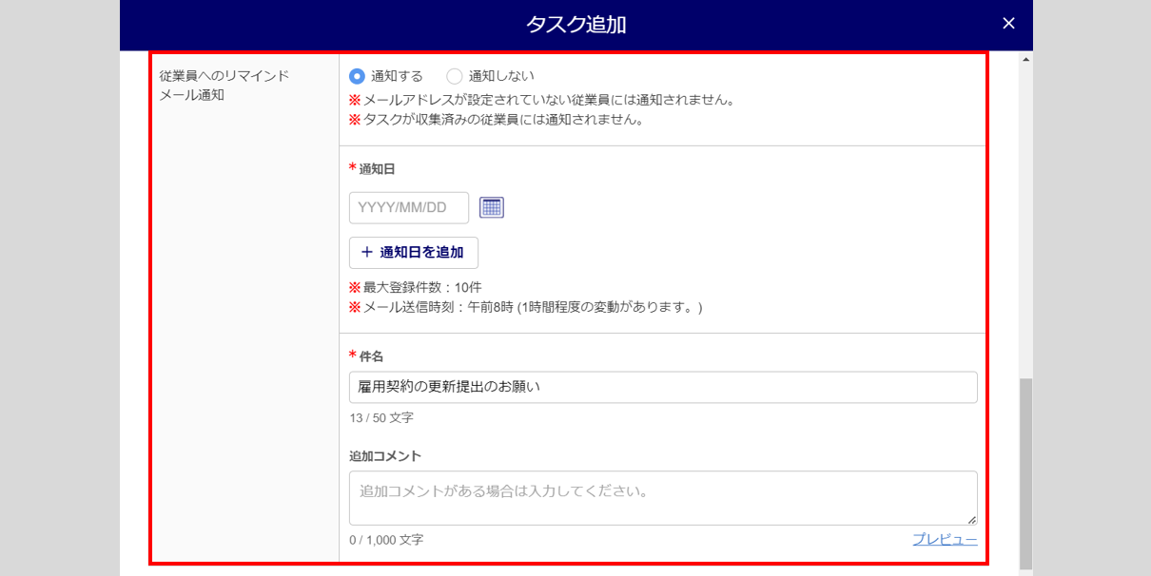Click the 従業員へのリマインド メール通知 label

click(x=224, y=85)
